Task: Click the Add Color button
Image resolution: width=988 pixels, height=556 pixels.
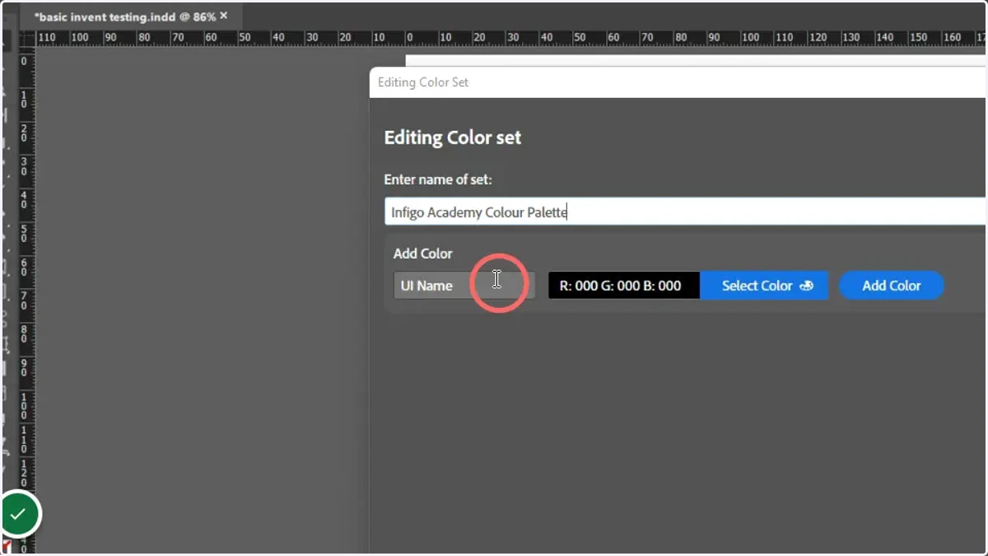Action: click(892, 286)
